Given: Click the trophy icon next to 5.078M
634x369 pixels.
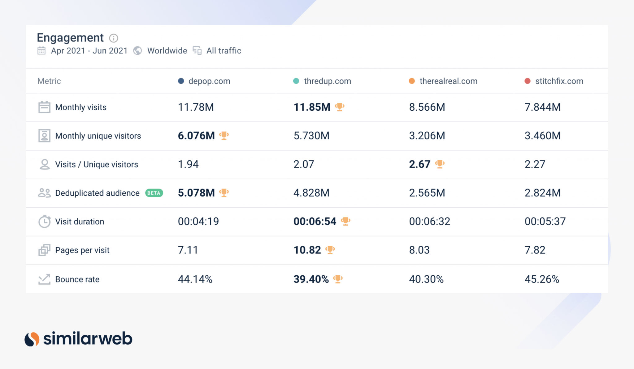Looking at the screenshot, I should [224, 193].
